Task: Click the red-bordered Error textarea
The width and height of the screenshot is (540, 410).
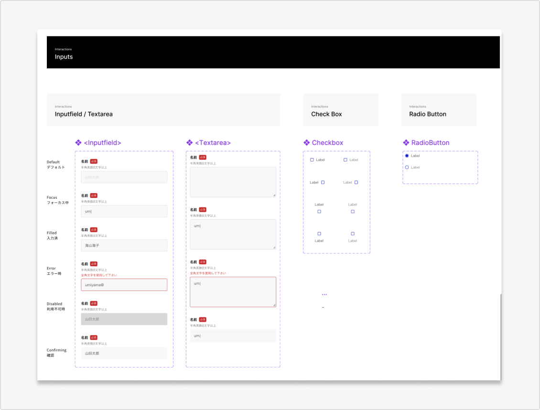Action: coord(233,292)
